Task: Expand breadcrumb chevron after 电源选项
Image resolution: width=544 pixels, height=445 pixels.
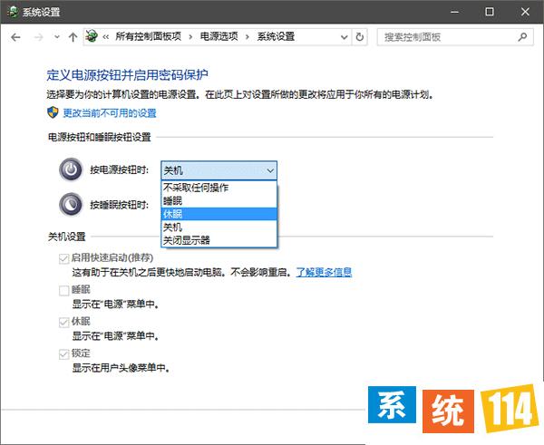Action: [248, 37]
